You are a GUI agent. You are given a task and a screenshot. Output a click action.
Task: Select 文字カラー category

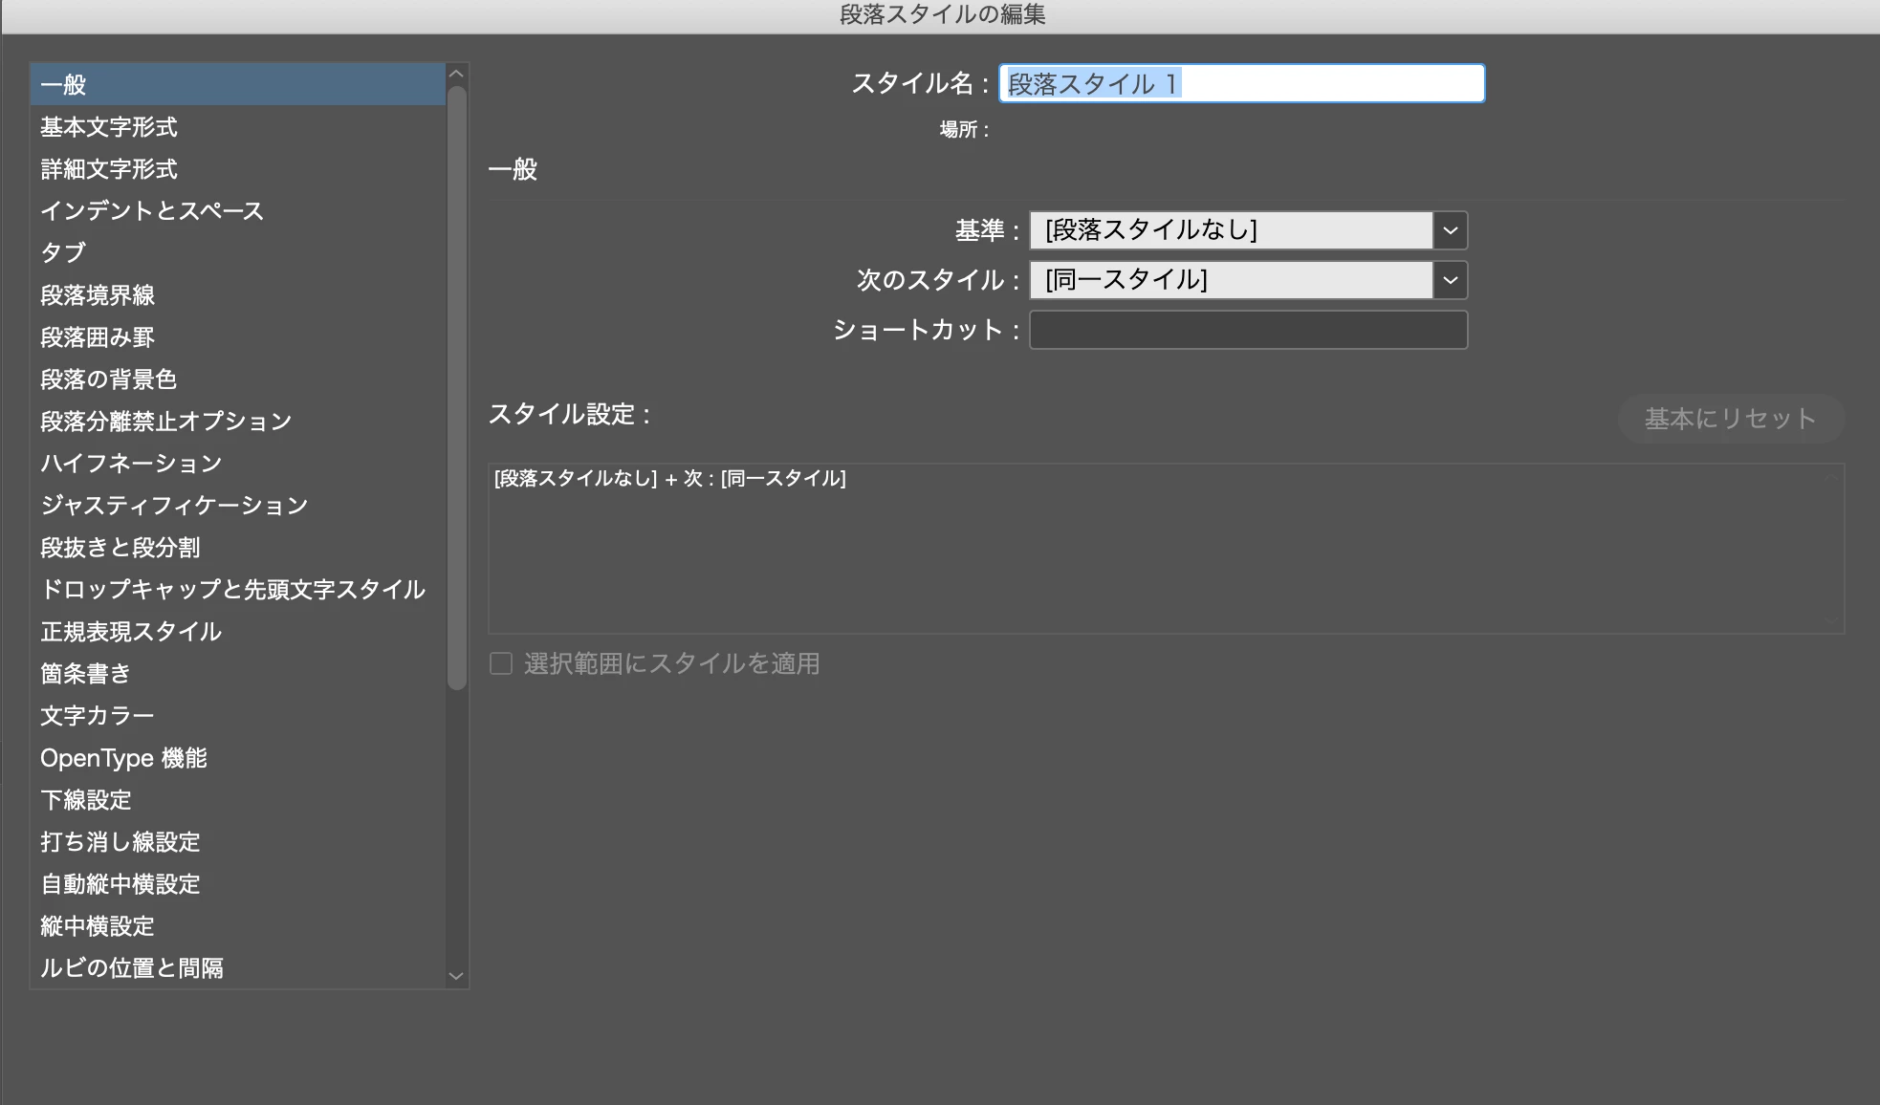click(x=97, y=716)
